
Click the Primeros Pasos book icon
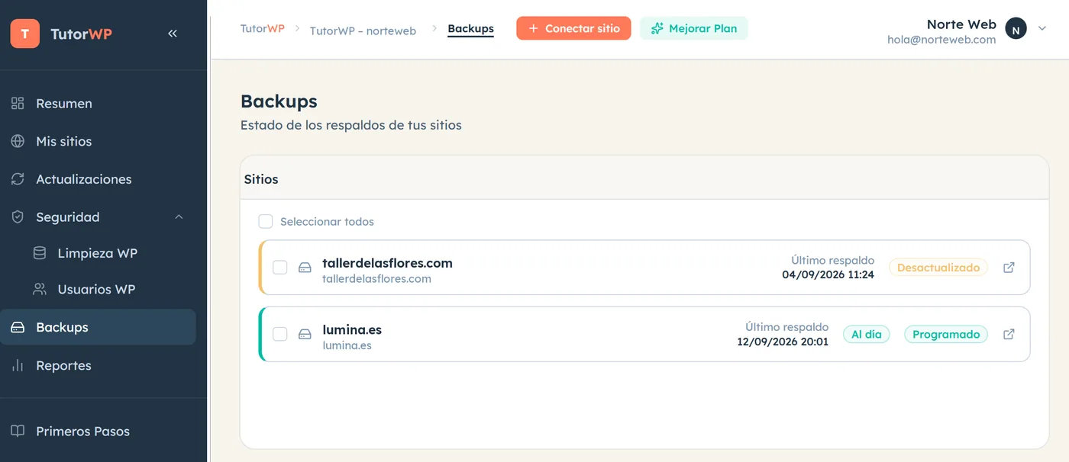[18, 432]
